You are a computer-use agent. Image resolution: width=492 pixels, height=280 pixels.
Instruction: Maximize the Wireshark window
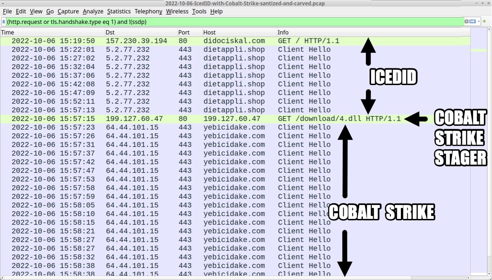point(482,3)
